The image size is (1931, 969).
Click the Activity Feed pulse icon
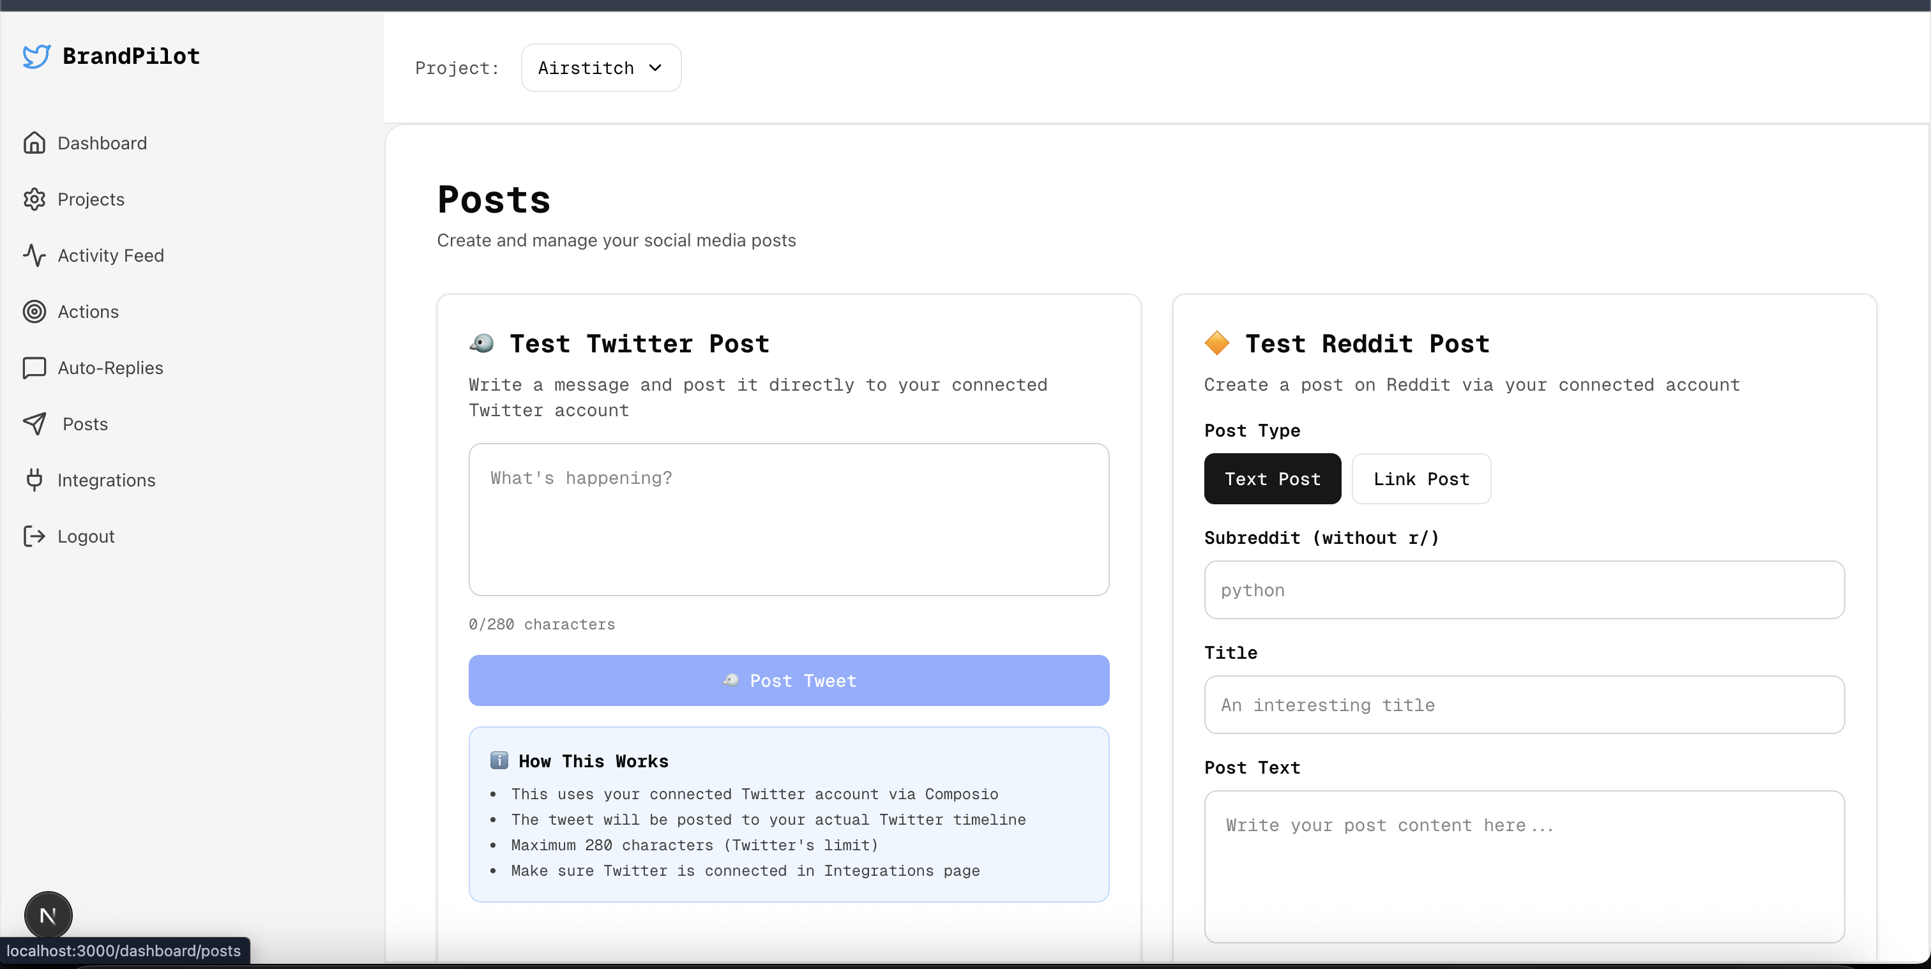pyautogui.click(x=34, y=255)
